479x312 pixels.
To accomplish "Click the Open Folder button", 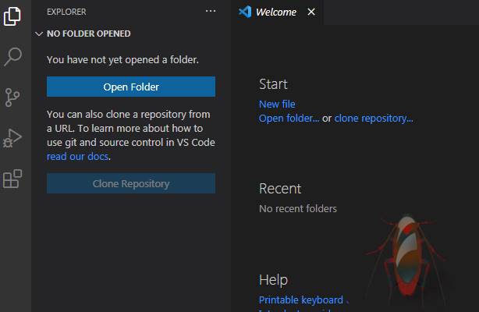I will coord(131,87).
